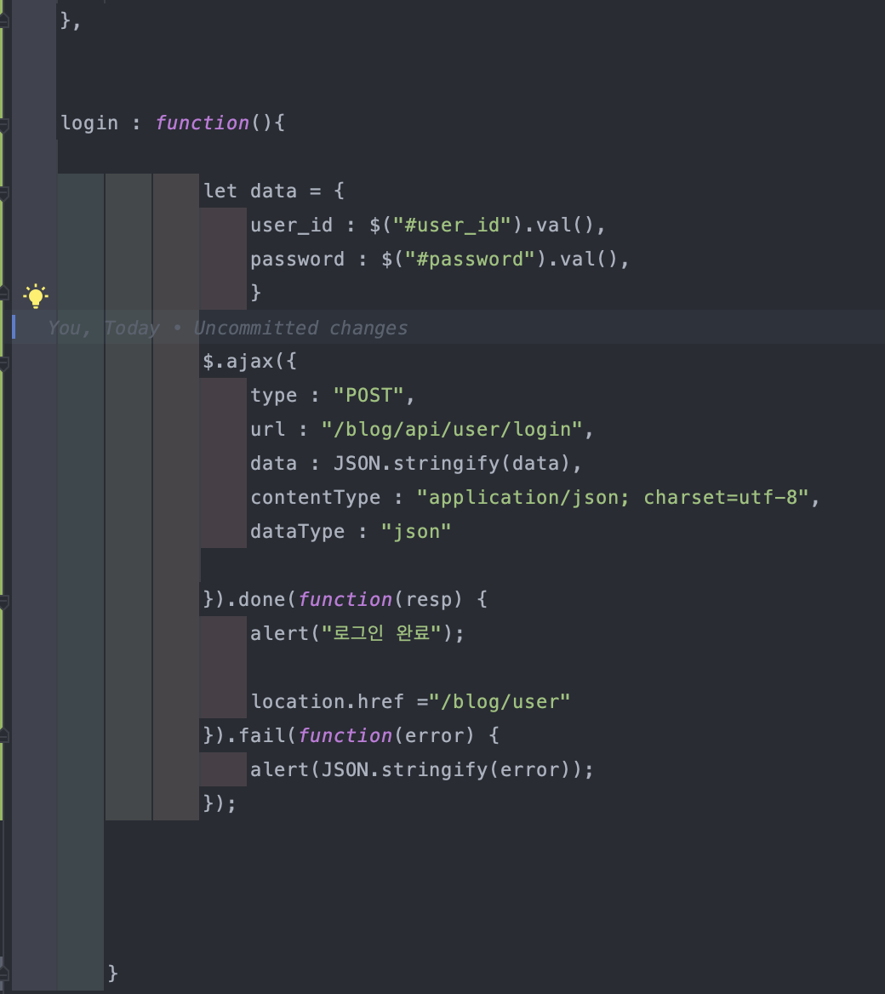Click the 'function' keyword after login

click(203, 123)
